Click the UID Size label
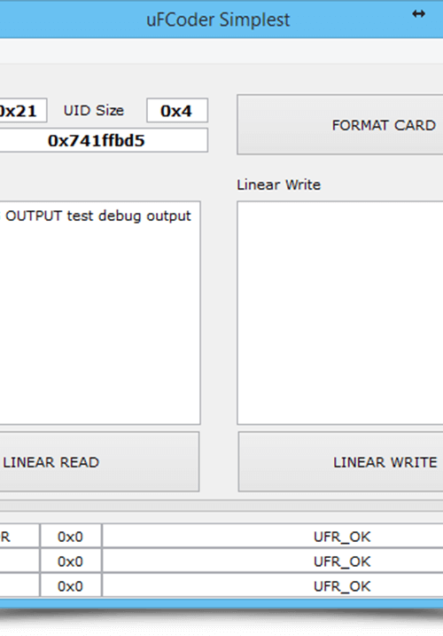Image resolution: width=443 pixels, height=636 pixels. point(94,110)
